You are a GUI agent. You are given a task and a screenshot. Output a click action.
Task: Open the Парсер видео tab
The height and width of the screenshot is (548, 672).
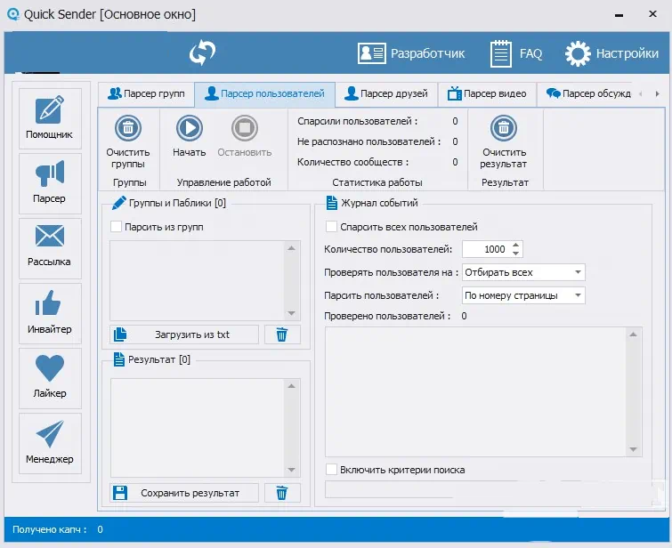pos(487,93)
